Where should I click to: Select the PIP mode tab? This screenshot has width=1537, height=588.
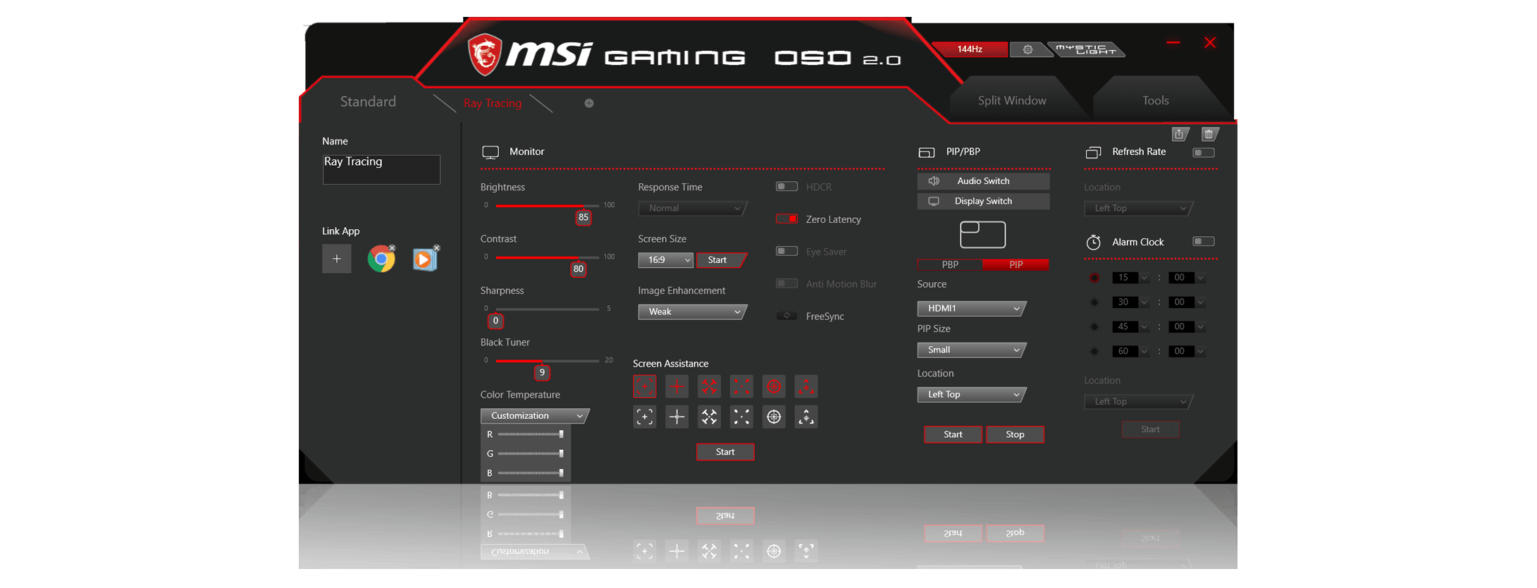[1016, 264]
